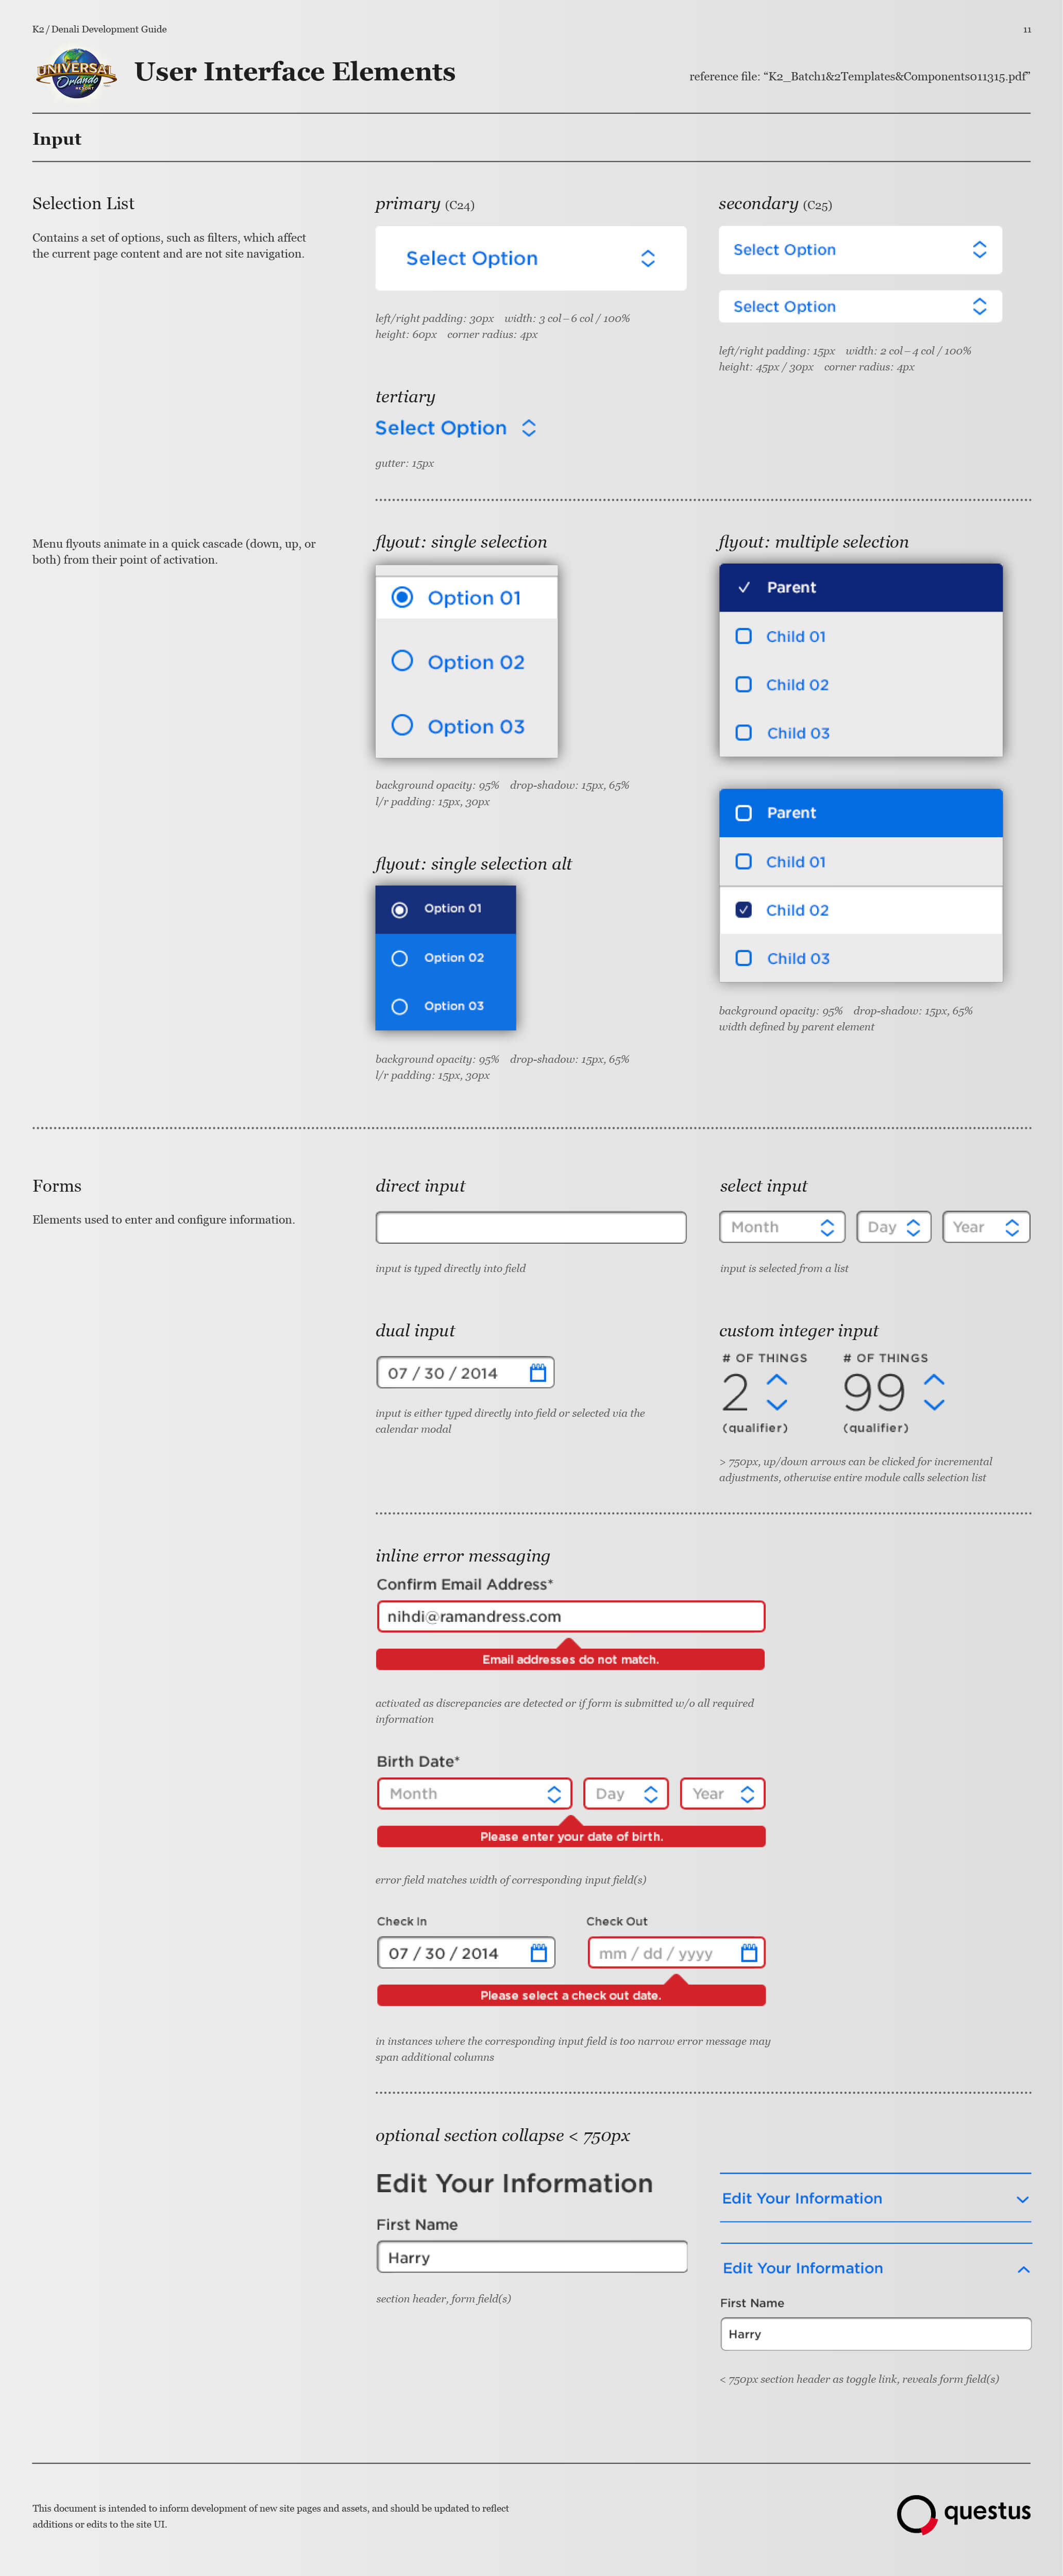Screen dimensions: 1063x2576
Task: Click calendar icon in Check Out field
Action: pyautogui.click(x=749, y=1952)
